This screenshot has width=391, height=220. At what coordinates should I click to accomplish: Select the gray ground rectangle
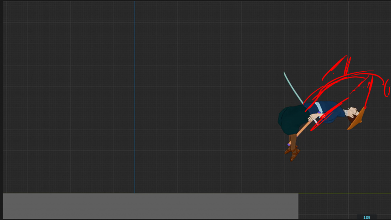[150, 206]
